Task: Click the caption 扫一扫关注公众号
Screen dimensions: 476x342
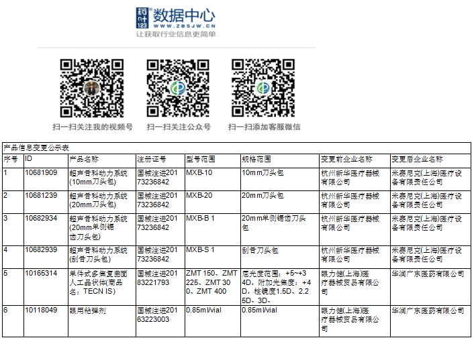Action: click(x=179, y=127)
